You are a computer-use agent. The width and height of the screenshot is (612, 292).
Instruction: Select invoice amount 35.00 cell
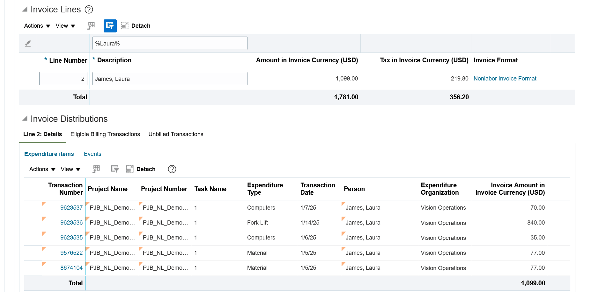(x=538, y=238)
